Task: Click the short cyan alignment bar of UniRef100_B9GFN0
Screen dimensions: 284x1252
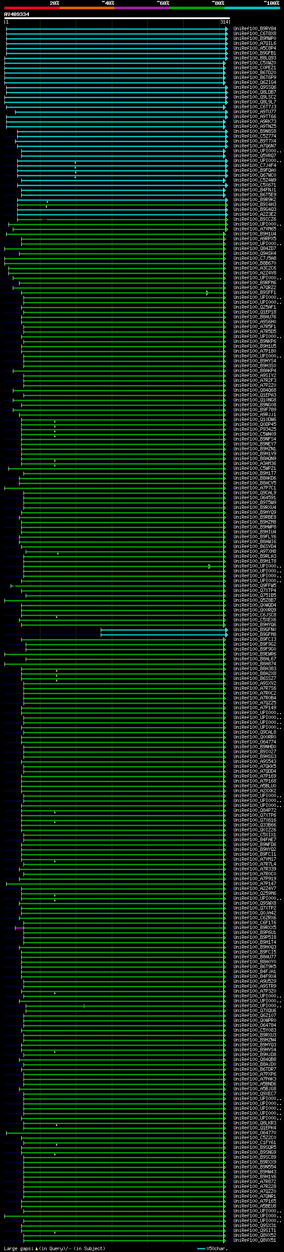Action: 164,629
